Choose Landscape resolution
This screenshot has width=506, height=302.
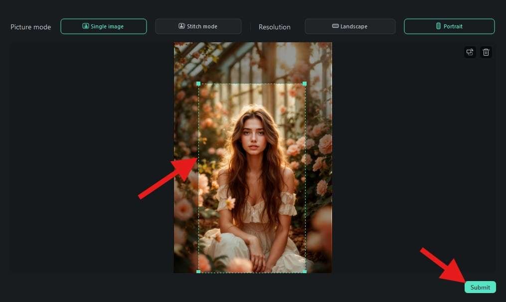click(x=350, y=26)
